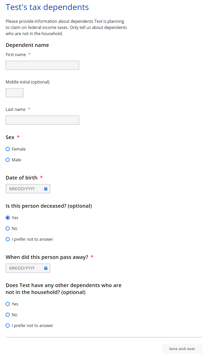This screenshot has height=357, width=208.
Task: Click the Male radio label text
Action: tap(16, 160)
